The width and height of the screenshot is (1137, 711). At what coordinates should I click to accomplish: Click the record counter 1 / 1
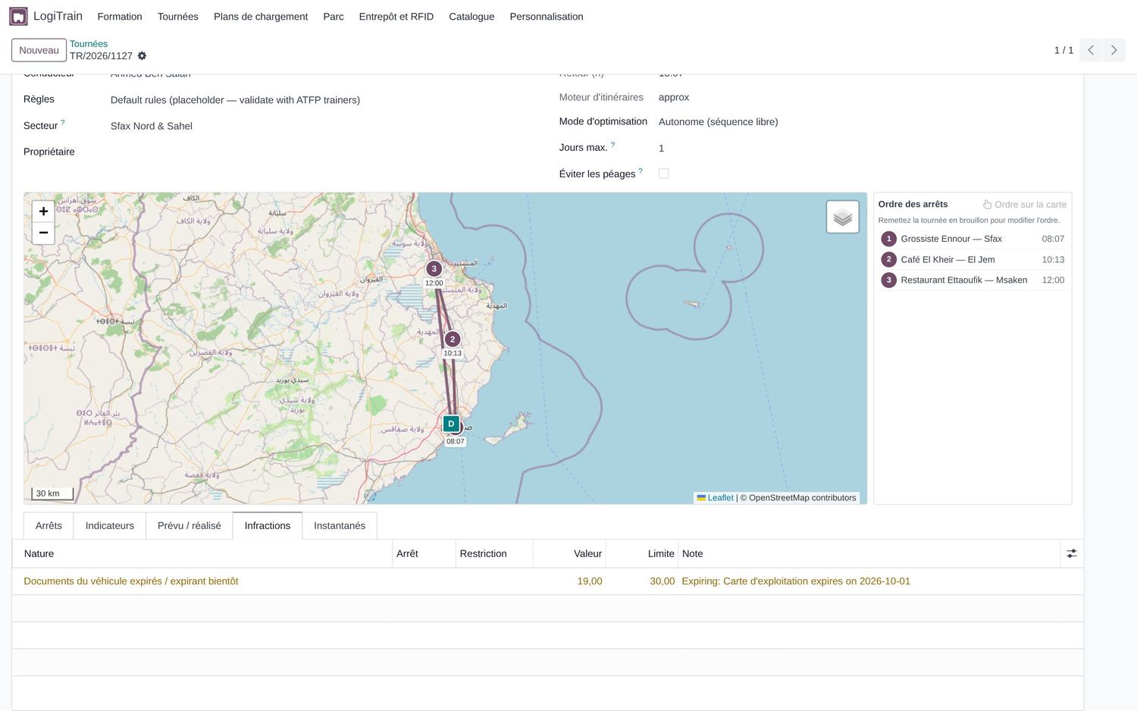tap(1063, 50)
